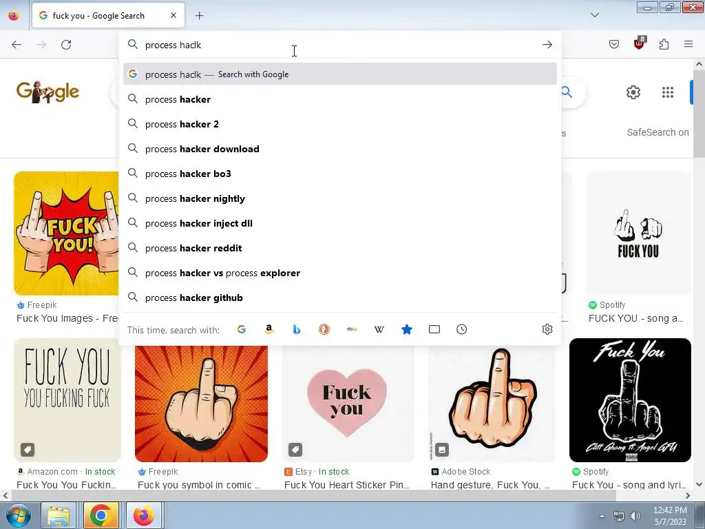Image resolution: width=705 pixels, height=529 pixels.
Task: Choose suggestion 'process hacker nightly'
Action: pyautogui.click(x=340, y=198)
